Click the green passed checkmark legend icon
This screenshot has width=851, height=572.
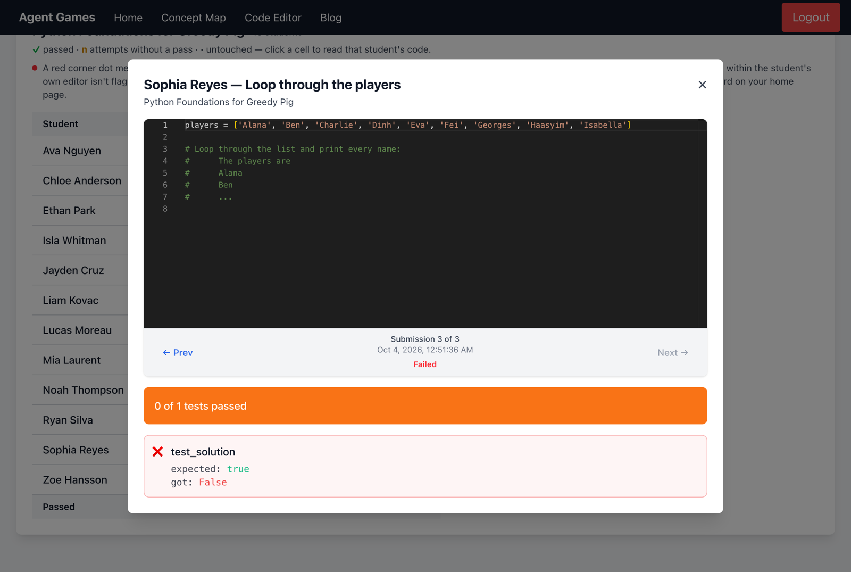click(36, 49)
